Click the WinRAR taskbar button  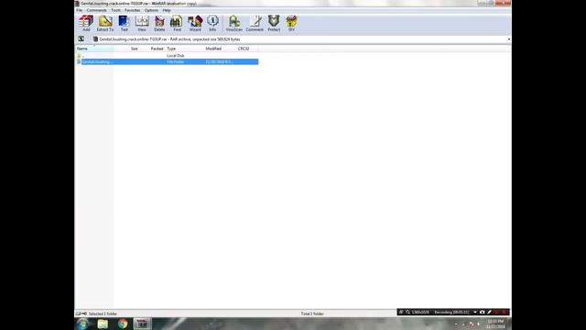(142, 324)
